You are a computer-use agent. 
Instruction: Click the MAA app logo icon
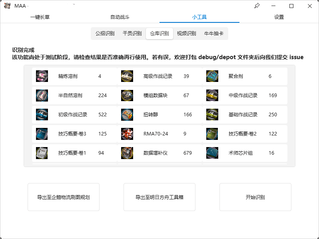pyautogui.click(x=7, y=6)
